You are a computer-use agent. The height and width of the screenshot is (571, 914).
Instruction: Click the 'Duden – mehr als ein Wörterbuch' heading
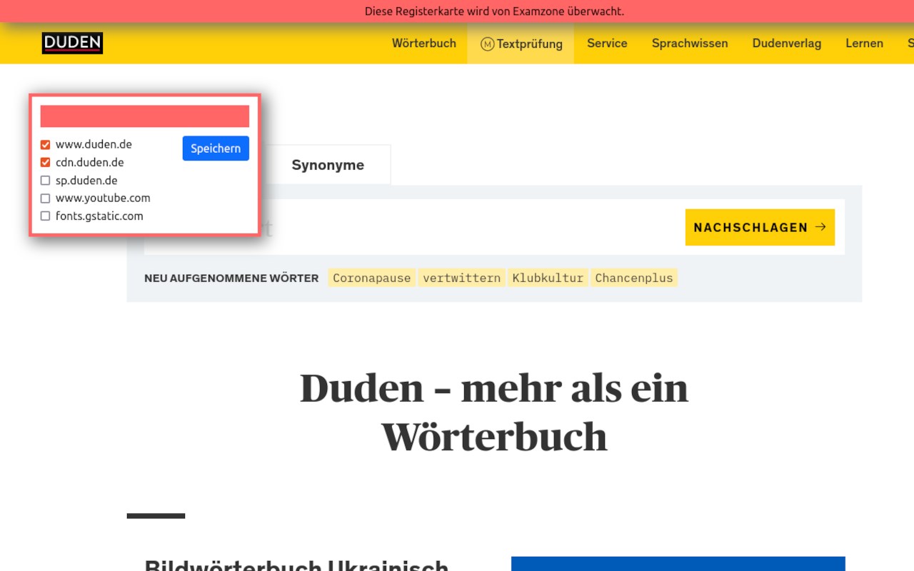(x=494, y=412)
